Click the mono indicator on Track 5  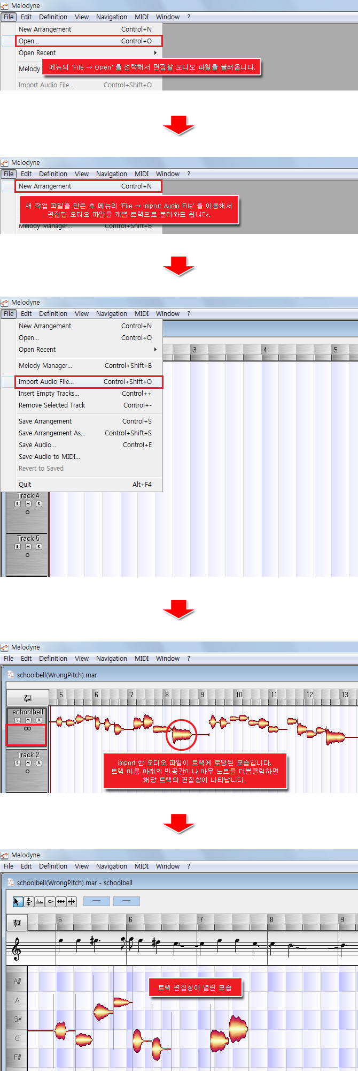point(27,555)
